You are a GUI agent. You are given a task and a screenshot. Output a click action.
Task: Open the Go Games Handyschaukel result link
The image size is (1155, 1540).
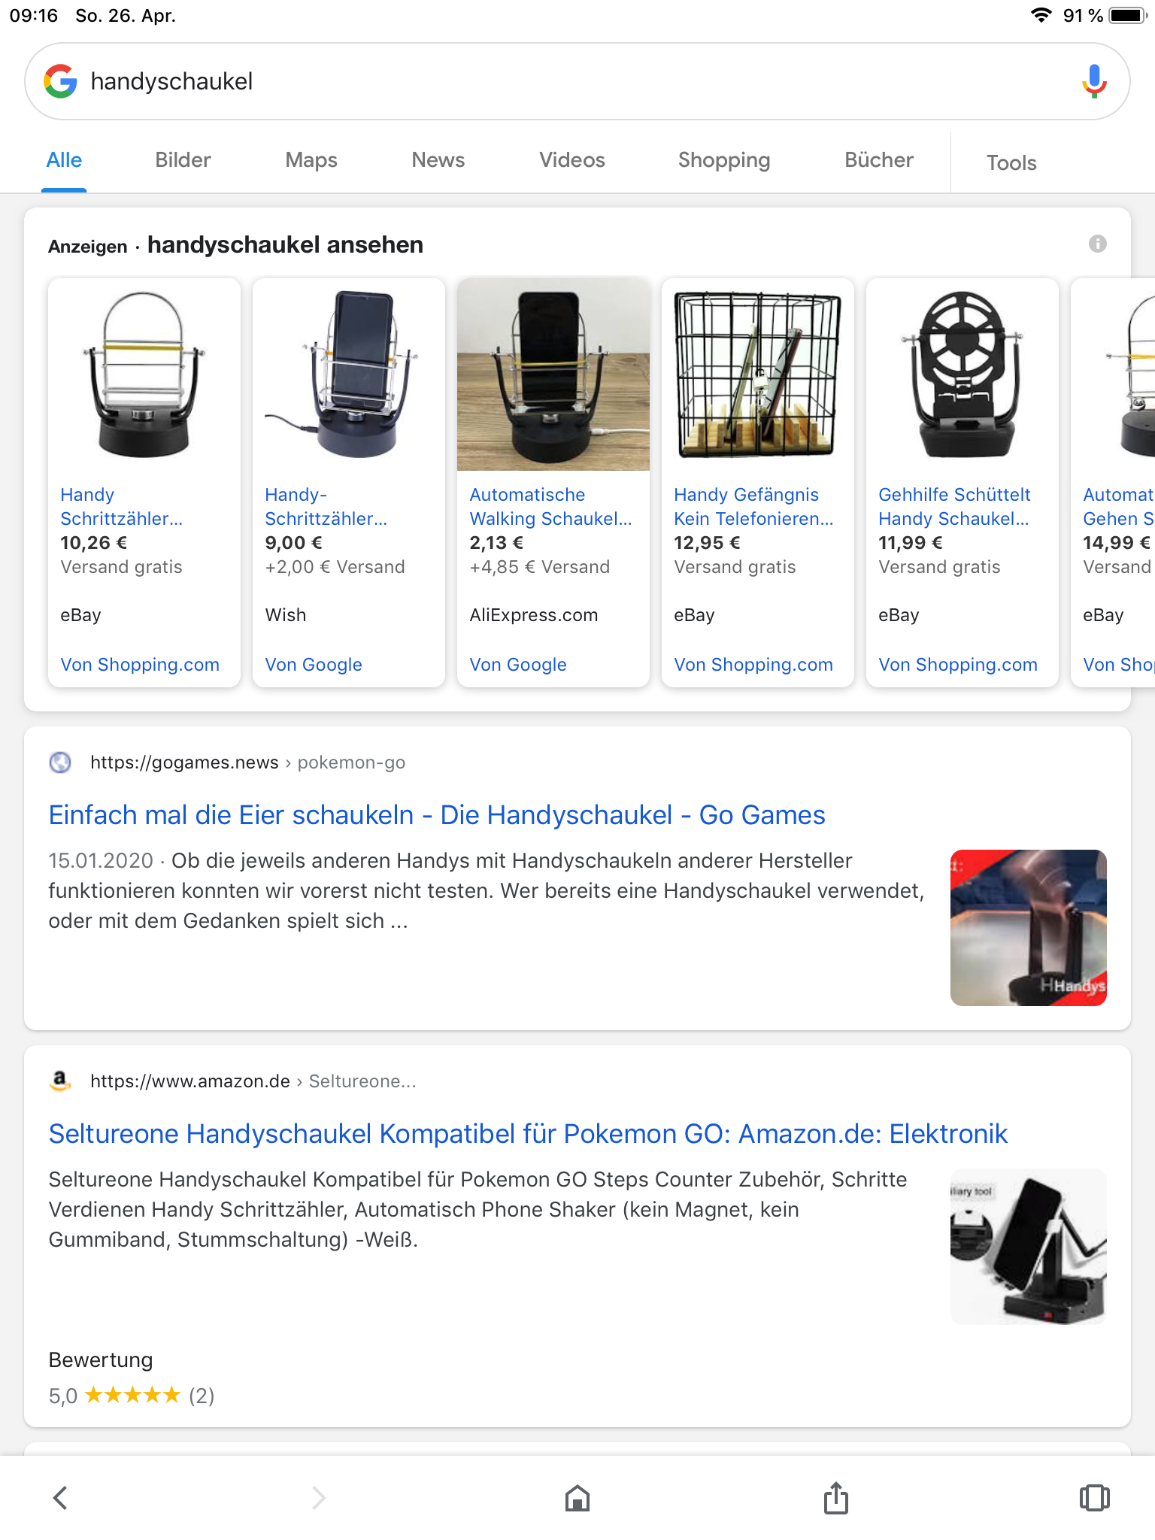pos(437,815)
